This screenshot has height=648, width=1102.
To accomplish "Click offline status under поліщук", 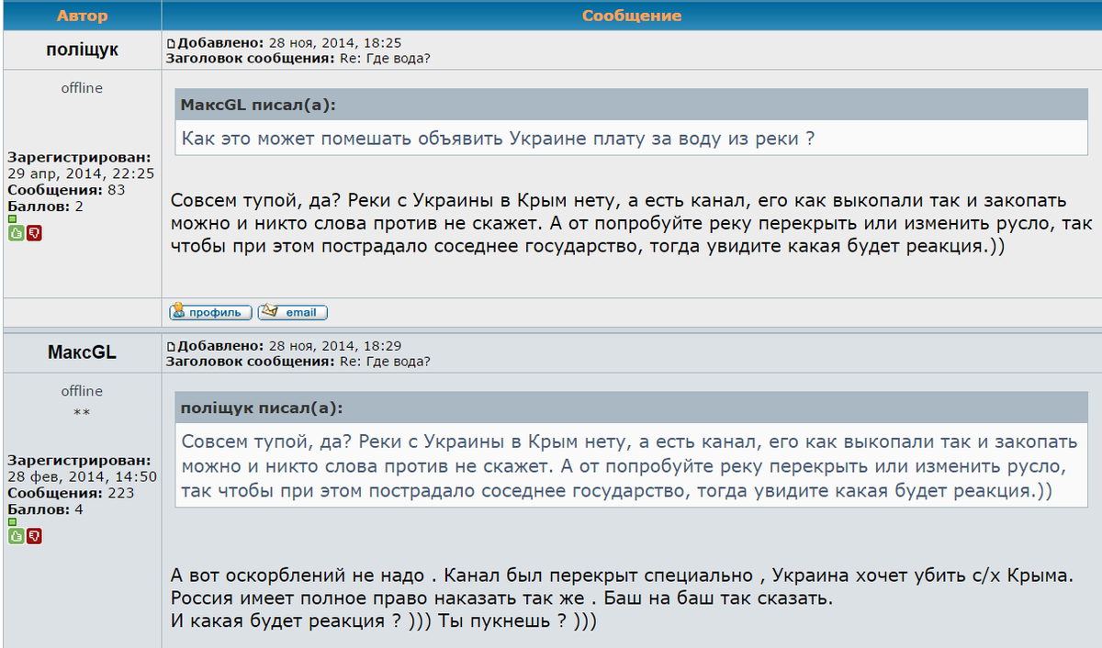I will click(x=82, y=88).
